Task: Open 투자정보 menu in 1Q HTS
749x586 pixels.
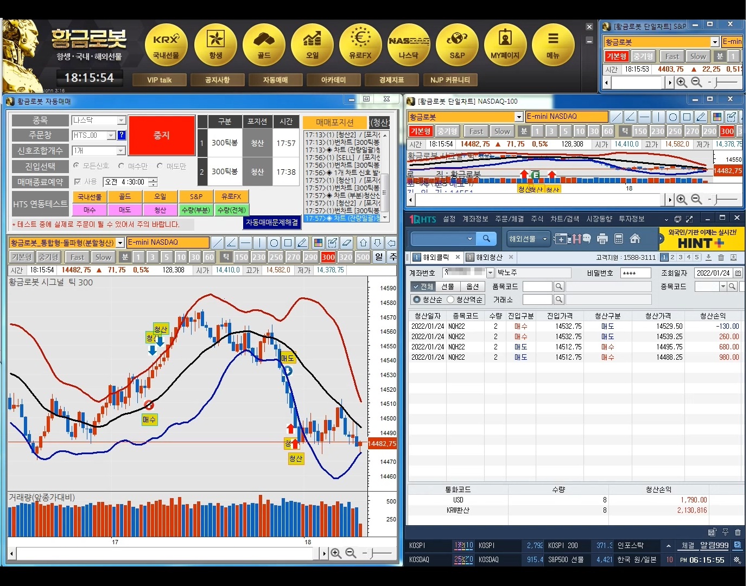Action: [632, 219]
